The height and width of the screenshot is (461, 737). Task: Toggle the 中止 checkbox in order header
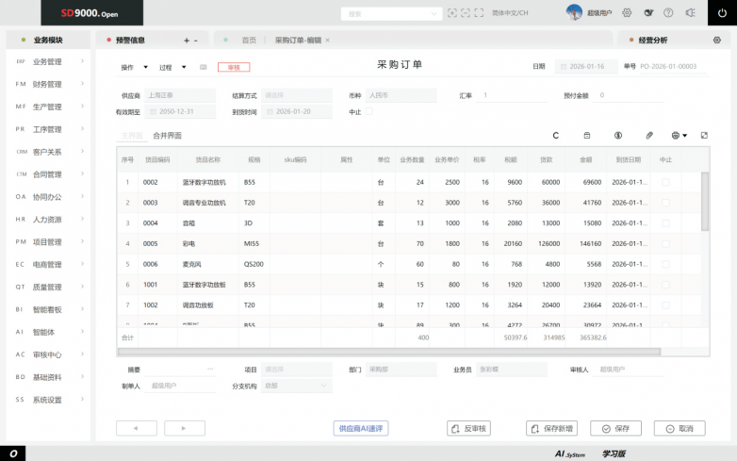369,111
